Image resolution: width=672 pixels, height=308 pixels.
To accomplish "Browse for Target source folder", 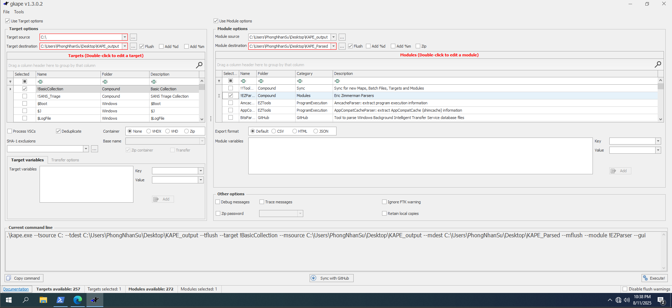I will (133, 37).
